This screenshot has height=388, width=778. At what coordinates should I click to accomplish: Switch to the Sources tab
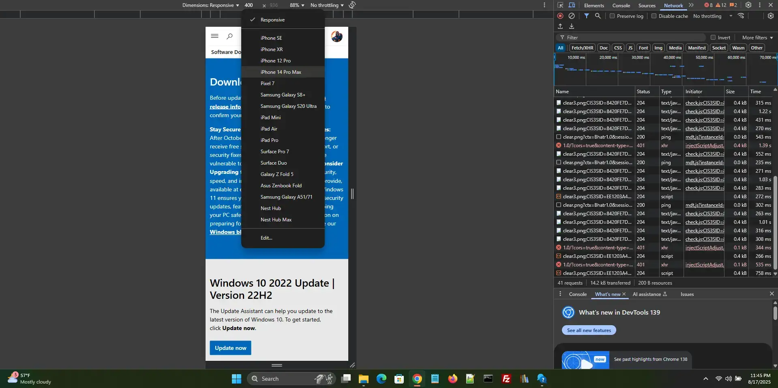(x=647, y=5)
